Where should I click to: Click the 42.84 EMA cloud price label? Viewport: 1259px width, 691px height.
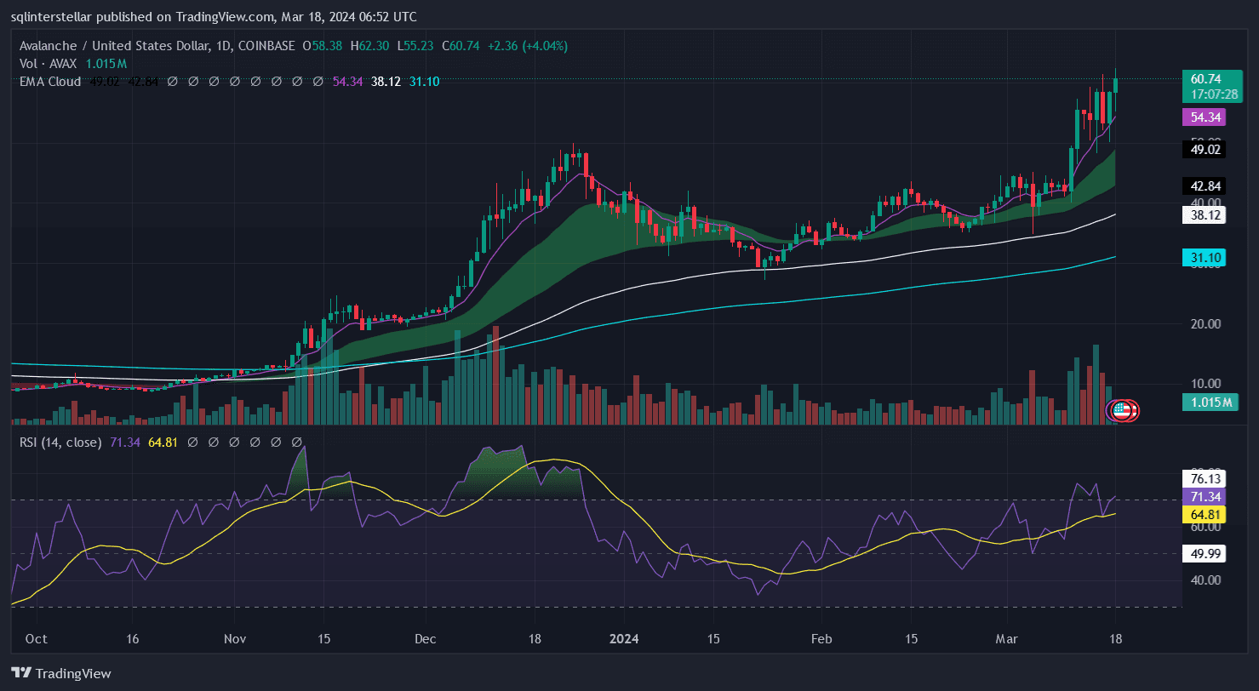[x=1204, y=186]
